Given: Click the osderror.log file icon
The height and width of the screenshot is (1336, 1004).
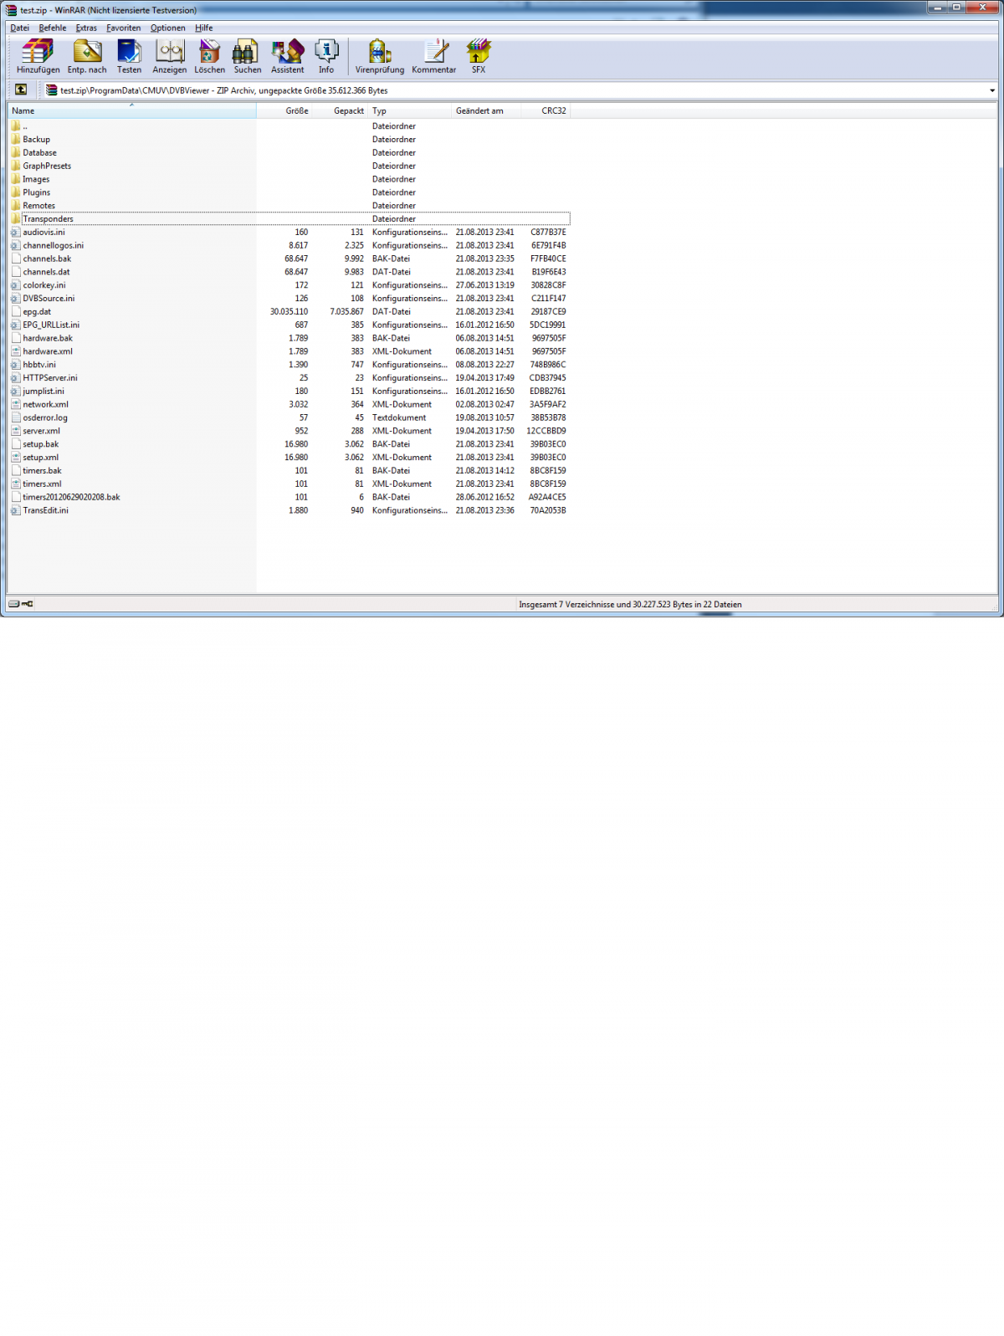Looking at the screenshot, I should coord(16,417).
